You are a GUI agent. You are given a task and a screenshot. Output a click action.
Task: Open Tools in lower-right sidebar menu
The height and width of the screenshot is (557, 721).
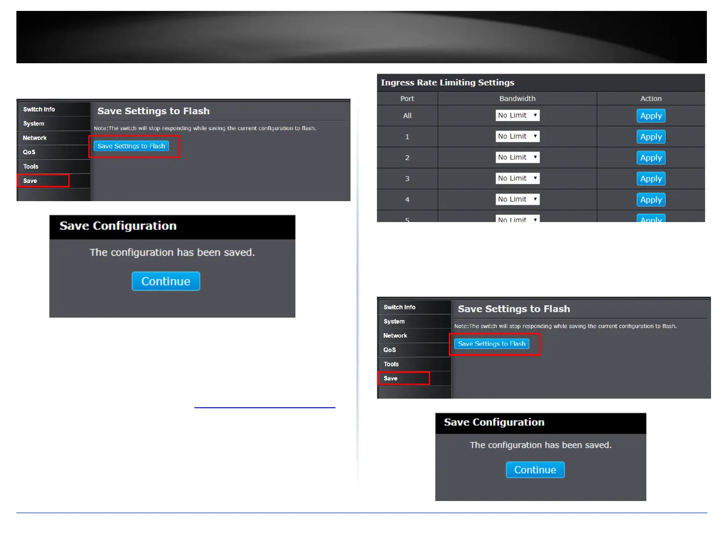414,364
